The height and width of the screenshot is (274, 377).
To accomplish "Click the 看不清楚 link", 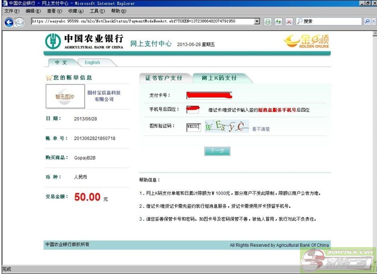I will (261, 129).
